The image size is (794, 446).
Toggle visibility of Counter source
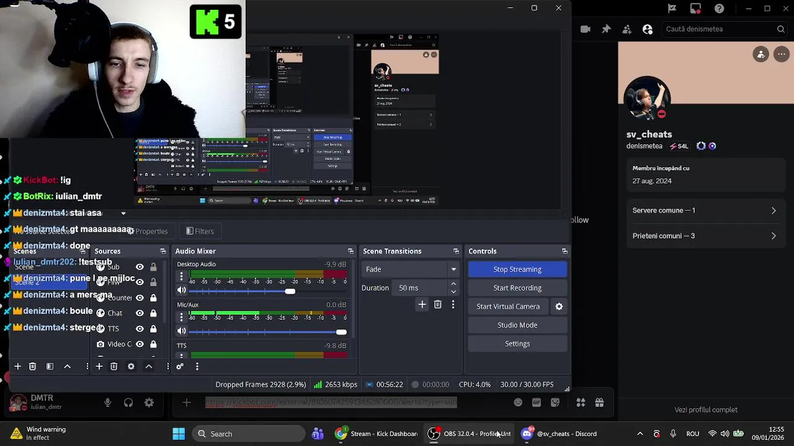(140, 298)
